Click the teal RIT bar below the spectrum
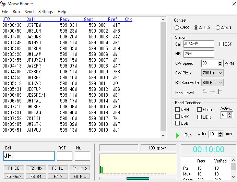The height and width of the screenshot is (182, 237). [x=138, y=178]
